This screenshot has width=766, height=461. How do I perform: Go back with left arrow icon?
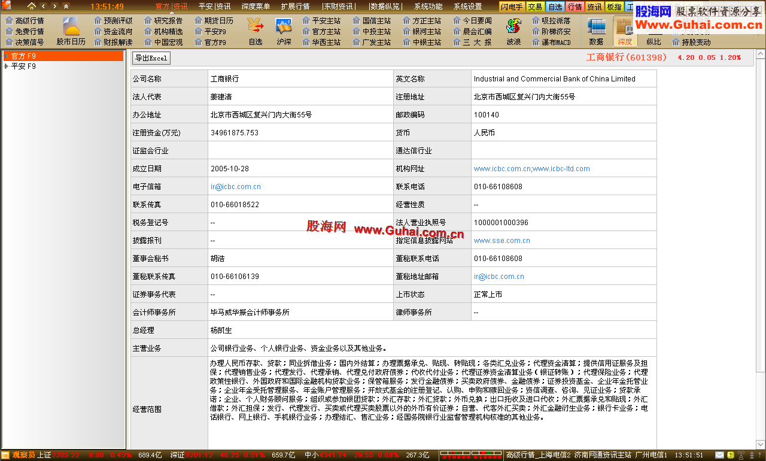[44, 6]
